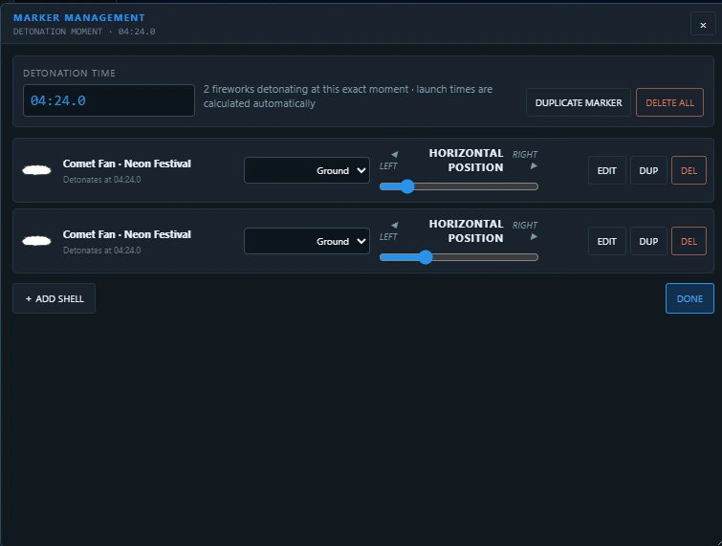Click second row's right arrow icon
This screenshot has width=722, height=546.
click(x=534, y=237)
